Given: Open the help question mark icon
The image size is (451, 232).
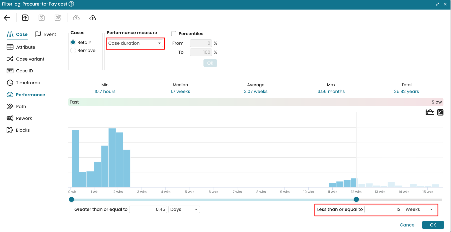Looking at the screenshot, I should pos(72,4).
